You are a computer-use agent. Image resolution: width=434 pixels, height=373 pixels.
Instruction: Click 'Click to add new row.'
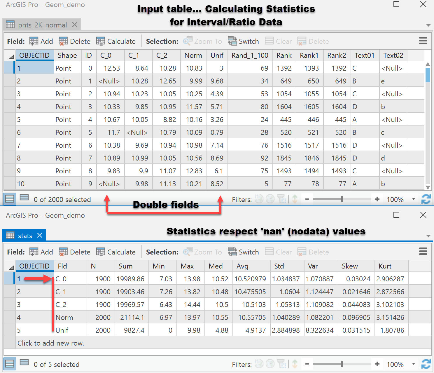click(51, 343)
